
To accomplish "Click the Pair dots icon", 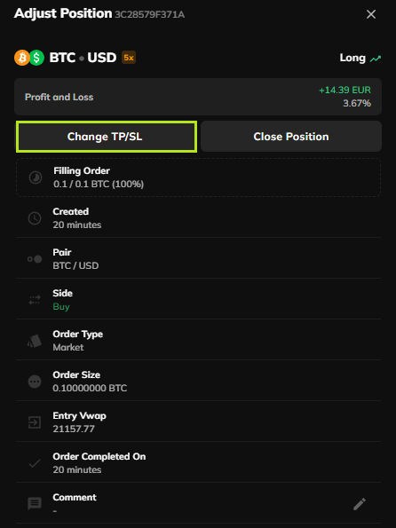I will [x=35, y=259].
